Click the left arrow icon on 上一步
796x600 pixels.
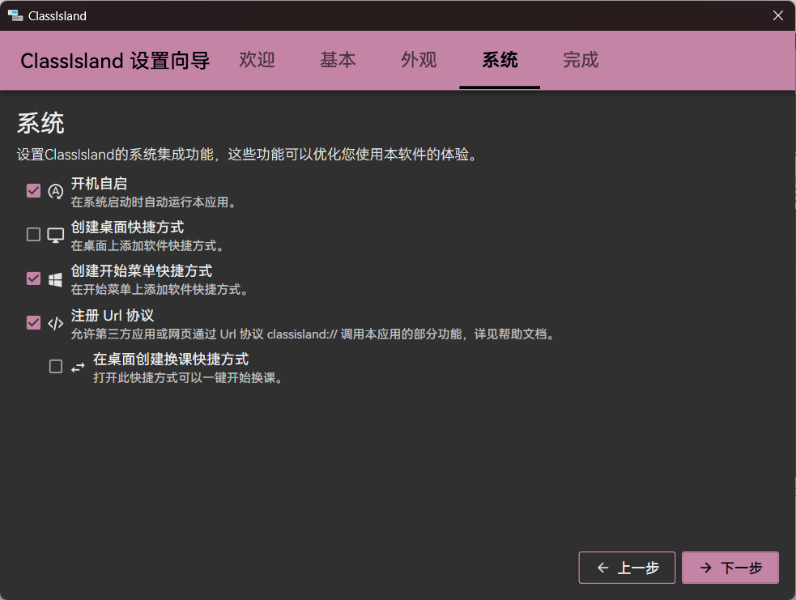[x=603, y=568]
